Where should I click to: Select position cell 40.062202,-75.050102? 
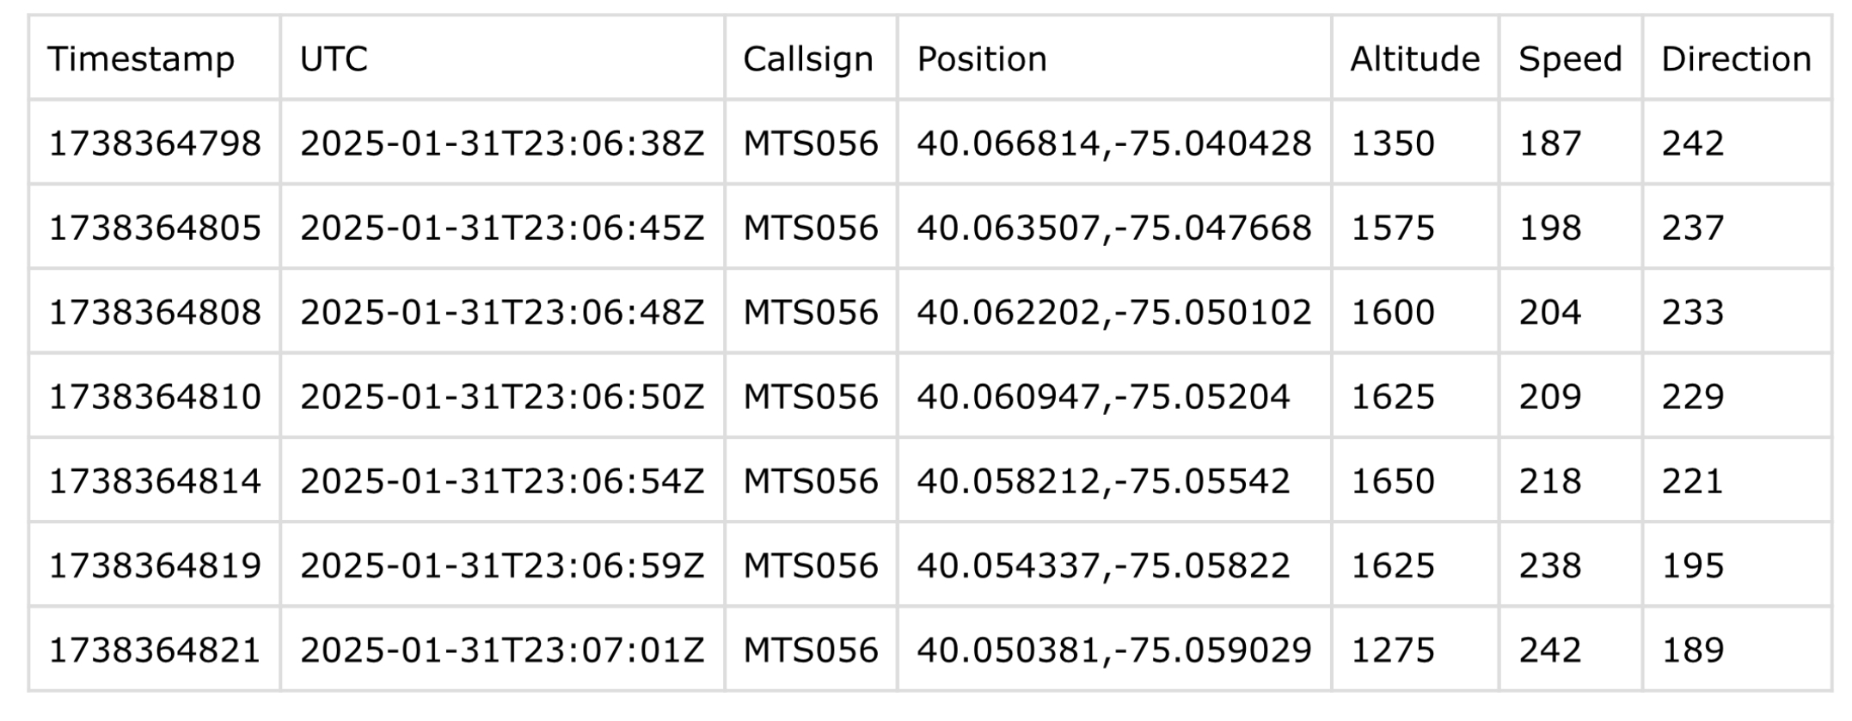[x=1113, y=312]
